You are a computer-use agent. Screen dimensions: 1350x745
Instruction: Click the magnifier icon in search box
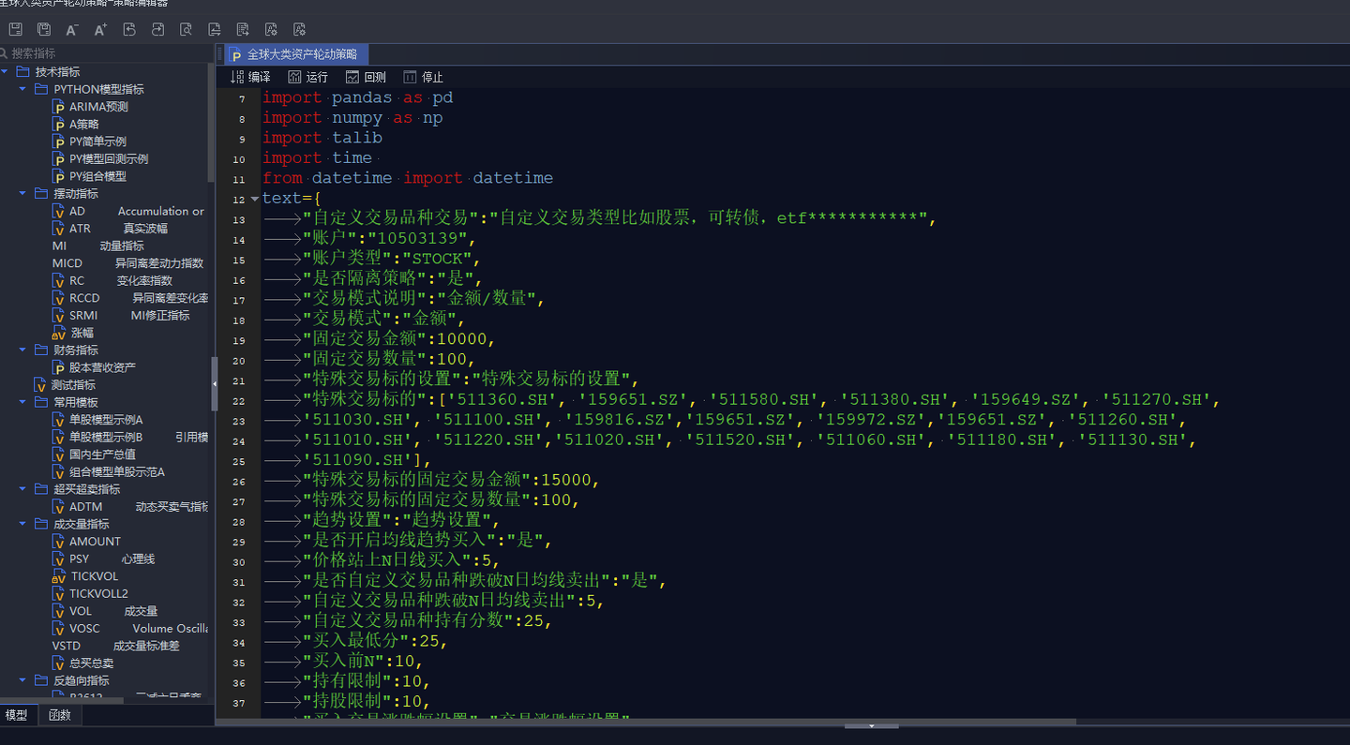[4, 53]
